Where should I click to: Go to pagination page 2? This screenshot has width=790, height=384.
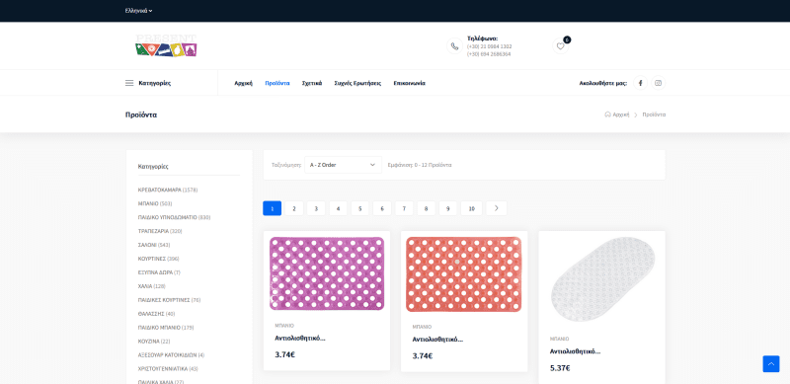[x=294, y=208]
